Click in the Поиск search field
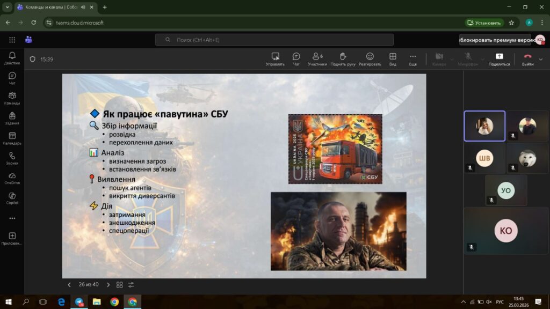Screen dimensions: 550x309 [x=274, y=40]
